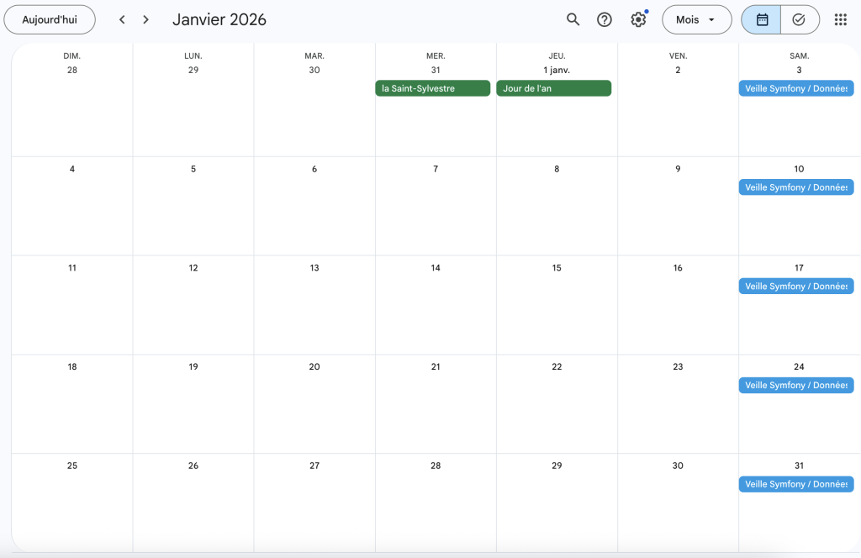
Task: Go to next month with right chevron
Action: point(145,19)
